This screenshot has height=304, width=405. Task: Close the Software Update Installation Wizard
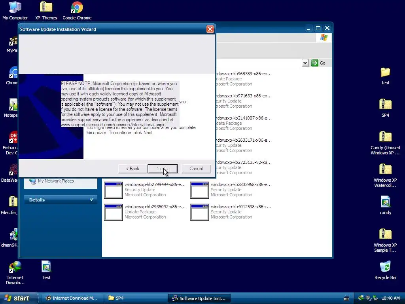[210, 29]
